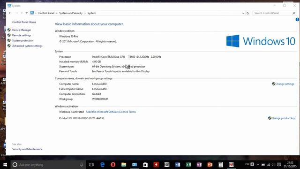The height and width of the screenshot is (169, 300).
Task: Click the Cortana Ask me anything box
Action: pyautogui.click(x=48, y=165)
